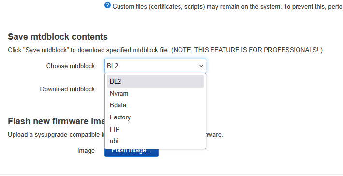Click the Flash image... button
Viewport: 343px width, 176px height.
132,153
